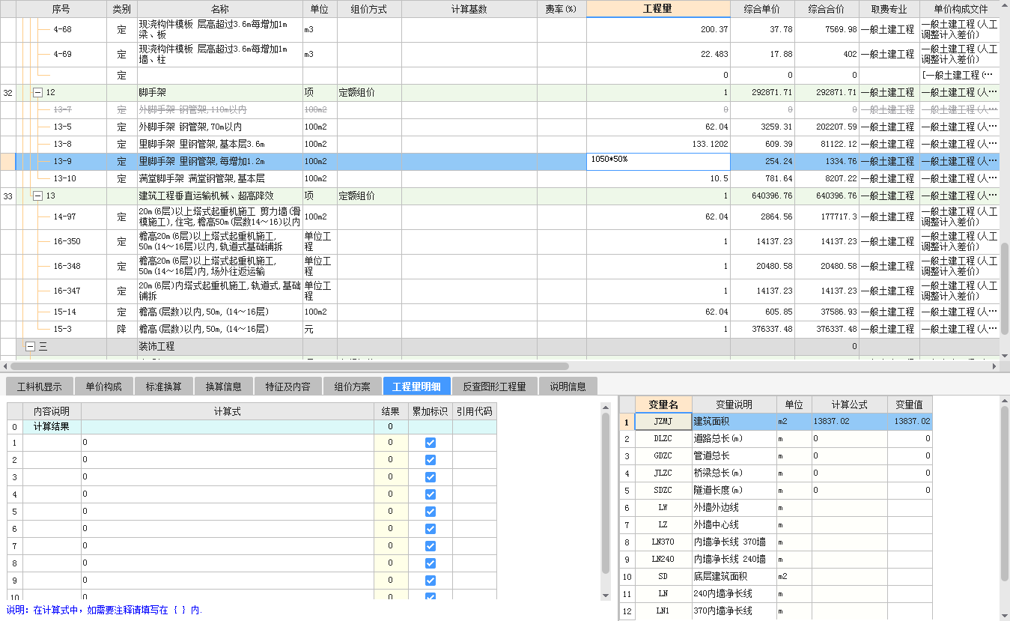Collapse the item 13 建筑工程垂直运输机械 node
The height and width of the screenshot is (621, 1010).
coord(37,196)
